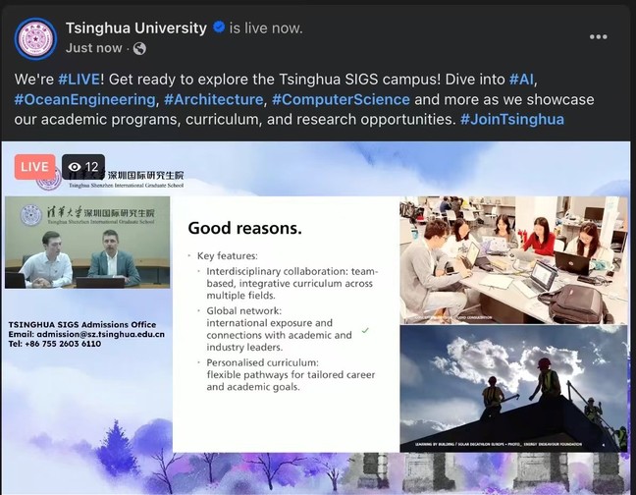Click the students studying photo on slide
Image resolution: width=636 pixels, height=495 pixels.
513,260
